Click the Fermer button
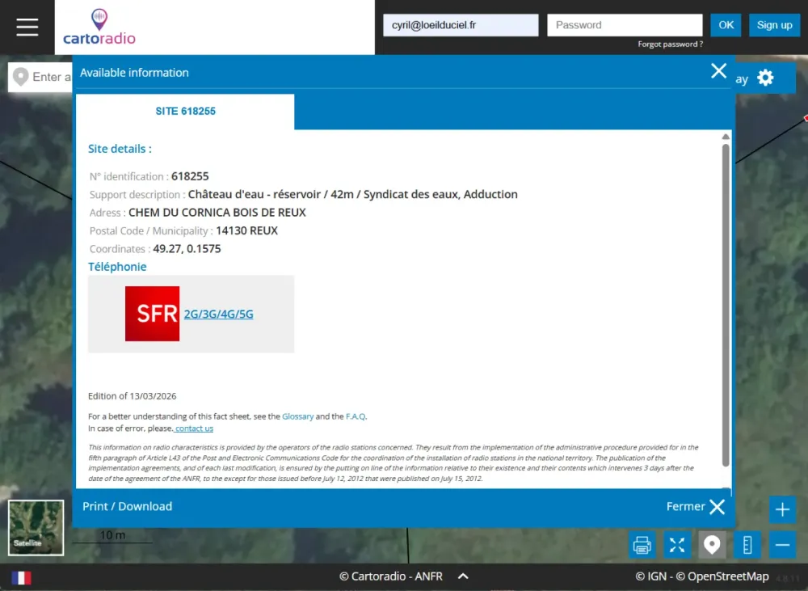This screenshot has width=808, height=591. 696,506
